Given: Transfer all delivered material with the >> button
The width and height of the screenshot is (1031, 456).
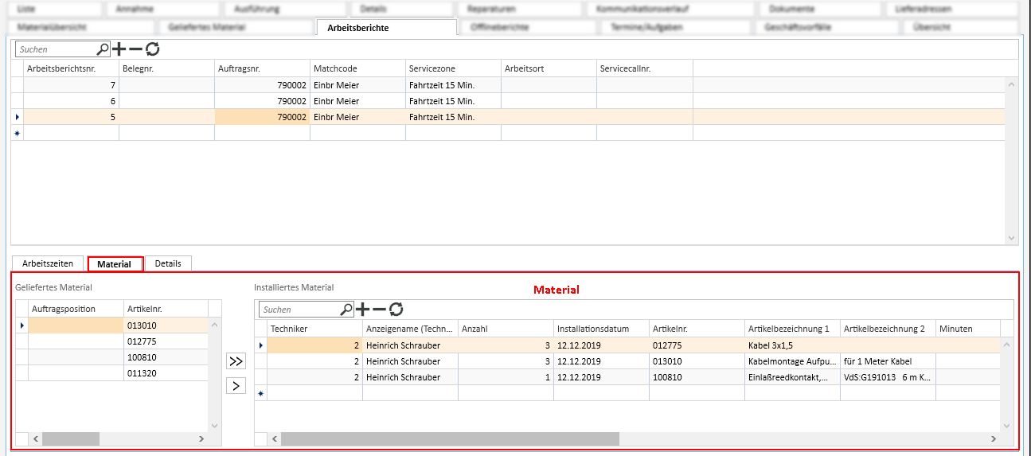Looking at the screenshot, I should point(236,361).
